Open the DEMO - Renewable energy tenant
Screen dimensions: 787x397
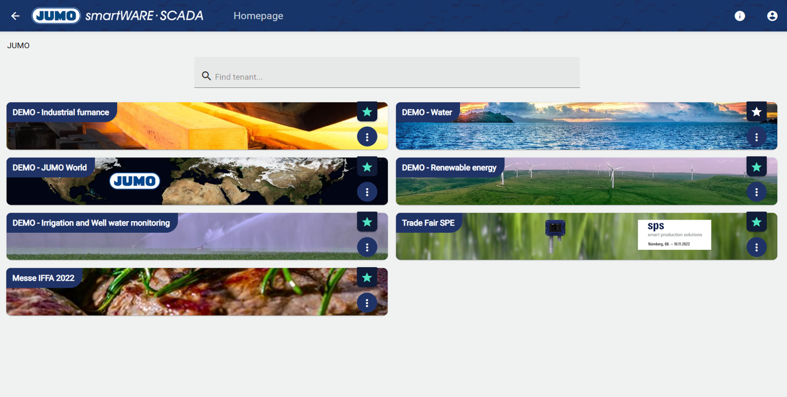pos(587,181)
